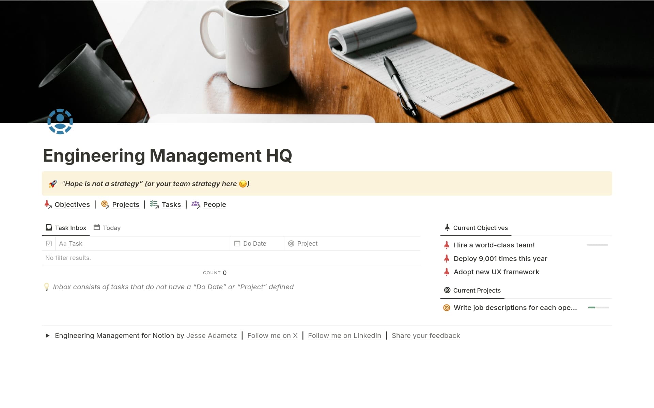654x408 pixels.
Task: Click rocket icon next to Hire a world-class team
Action: click(x=447, y=245)
